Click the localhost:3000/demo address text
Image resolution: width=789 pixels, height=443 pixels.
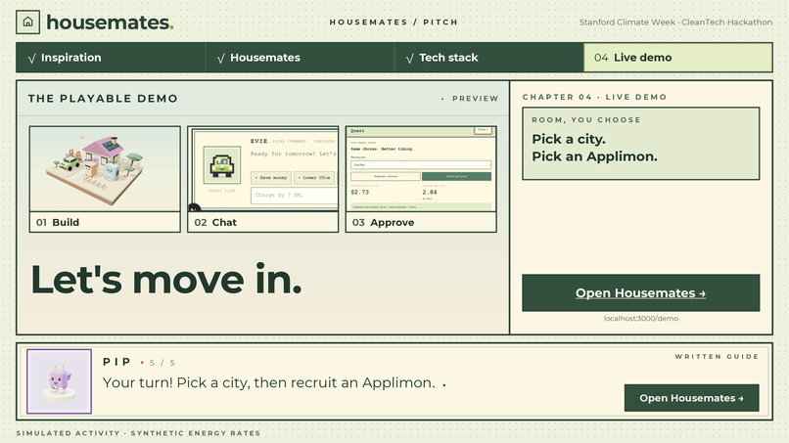(x=640, y=318)
